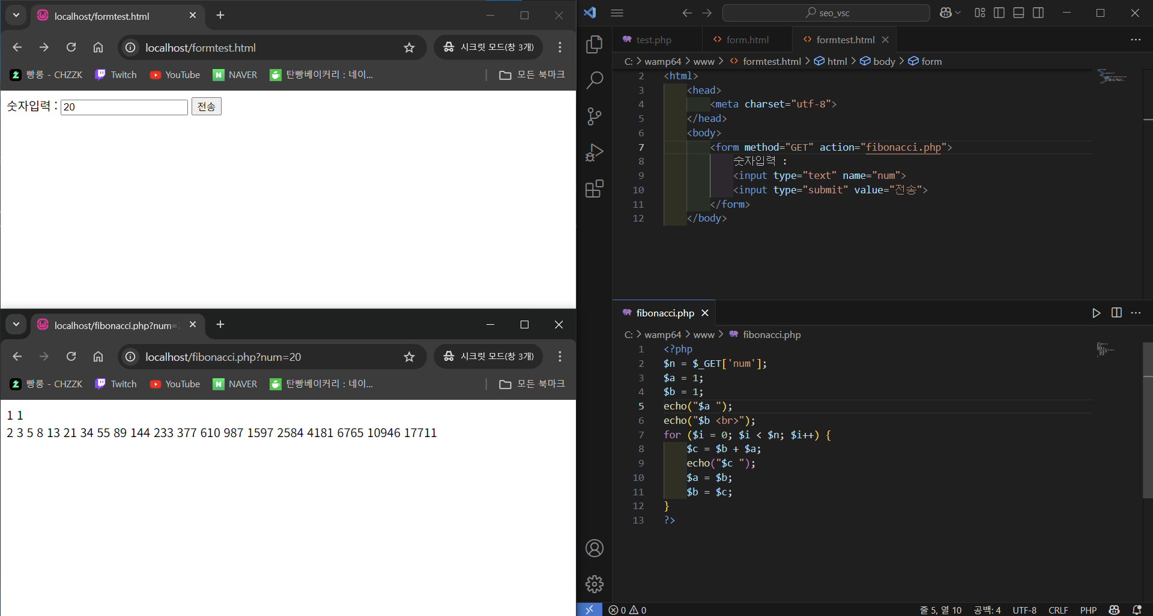Screen dimensions: 1153x616
Task: Toggle the secondary side bar layout button
Action: click(1038, 13)
